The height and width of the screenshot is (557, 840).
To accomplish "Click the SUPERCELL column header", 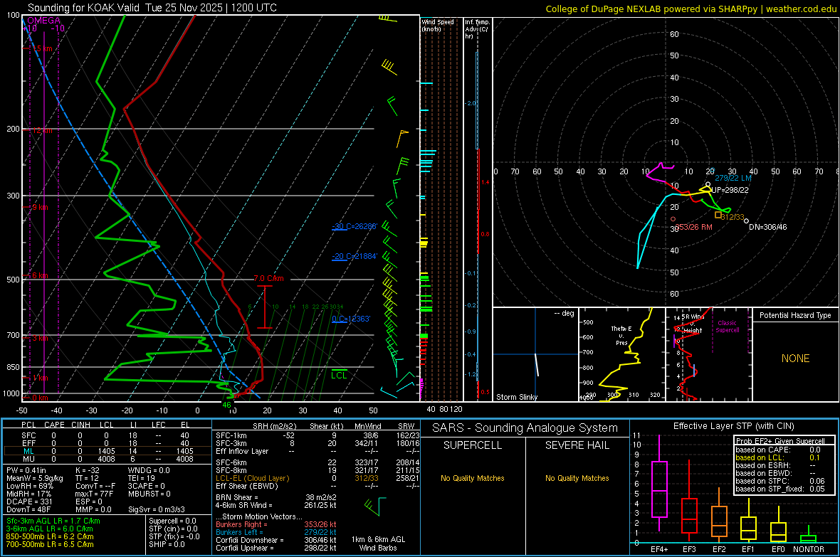I will coord(473,445).
